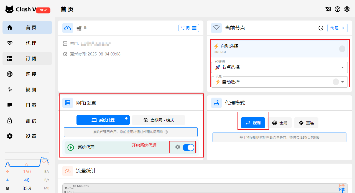Select 直连 proxy mode
355x193 pixels.
306,123
